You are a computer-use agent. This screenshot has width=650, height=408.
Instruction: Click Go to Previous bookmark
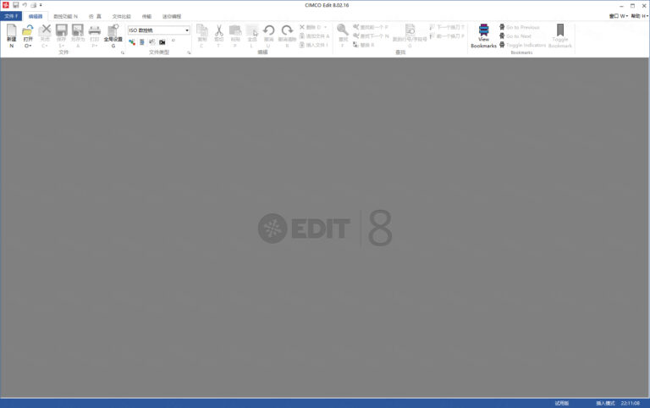(519, 27)
